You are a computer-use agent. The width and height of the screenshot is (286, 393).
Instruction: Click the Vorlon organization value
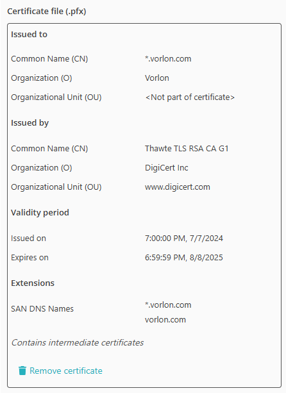pos(157,78)
